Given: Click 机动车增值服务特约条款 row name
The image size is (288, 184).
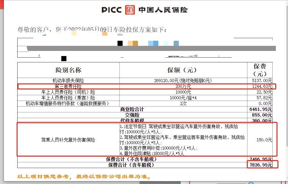Looking at the screenshot, I should [67, 104].
